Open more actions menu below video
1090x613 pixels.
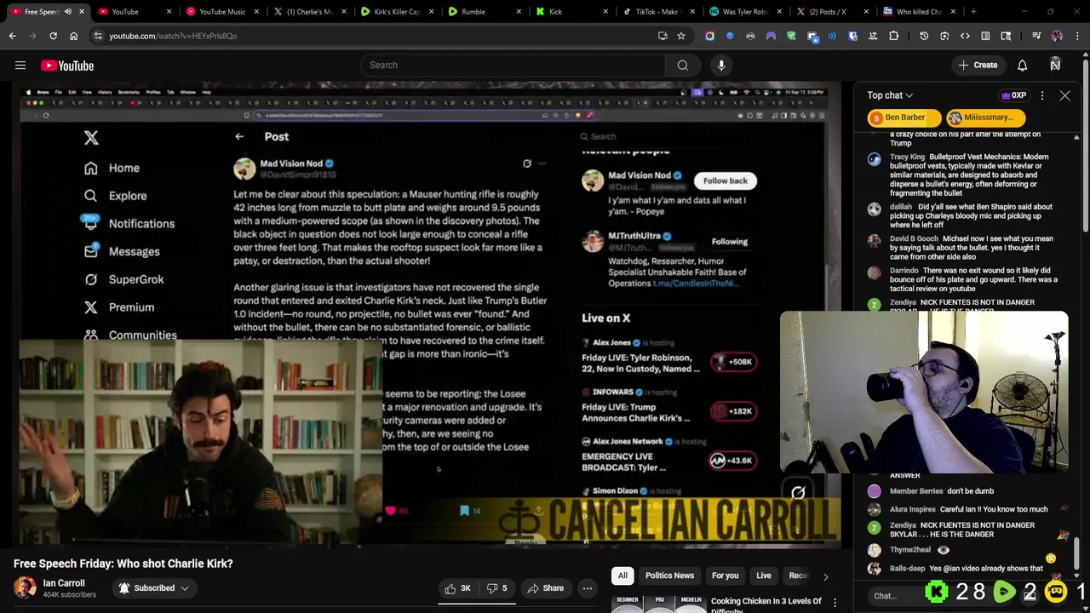587,588
